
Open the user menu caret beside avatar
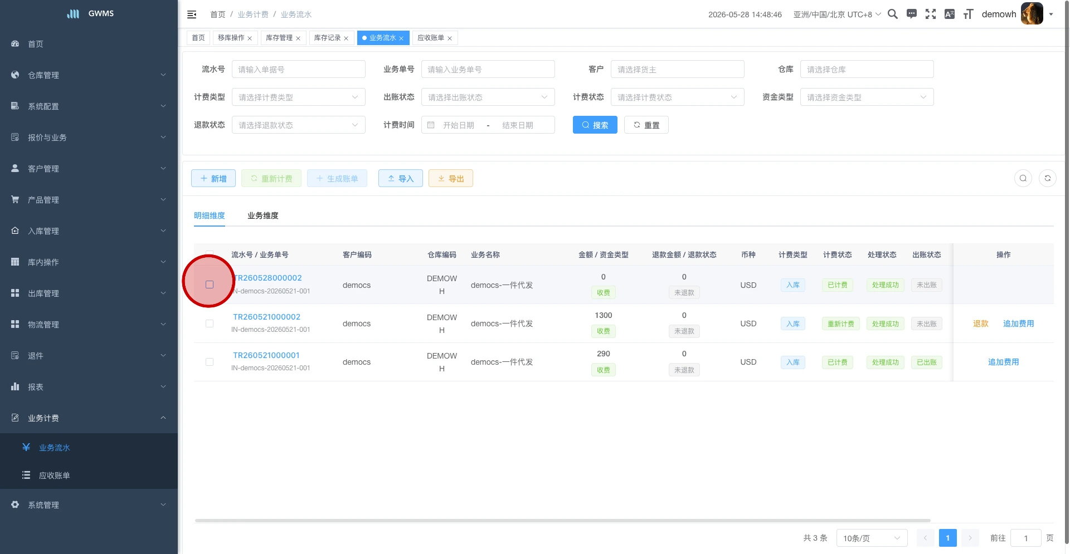(x=1051, y=14)
